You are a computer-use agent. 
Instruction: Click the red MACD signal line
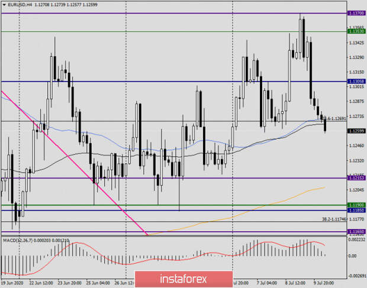164,259
